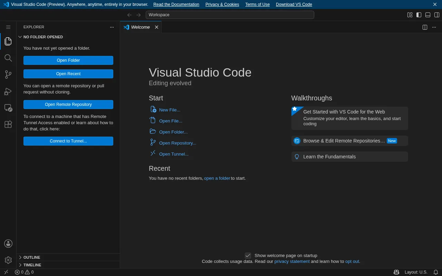The width and height of the screenshot is (442, 276).
Task: Click the opt out link
Action: [x=352, y=262]
